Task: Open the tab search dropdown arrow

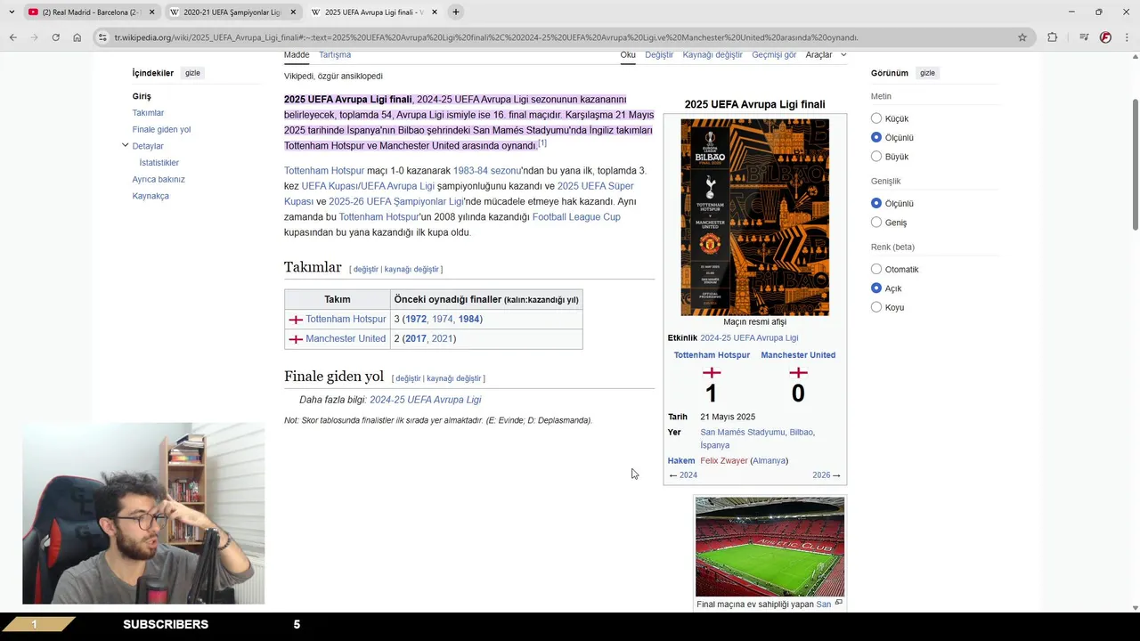Action: click(x=12, y=12)
